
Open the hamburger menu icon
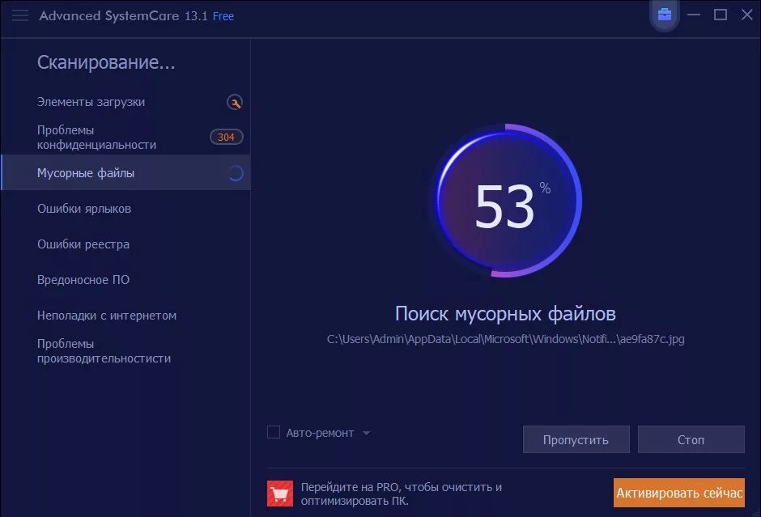tap(20, 15)
